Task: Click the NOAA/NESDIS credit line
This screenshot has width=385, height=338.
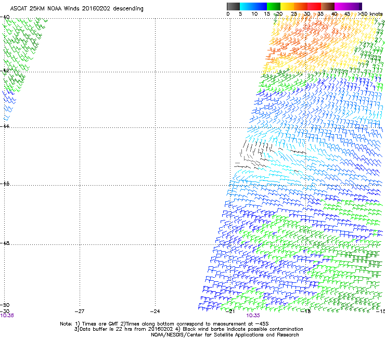Action: tap(225, 335)
